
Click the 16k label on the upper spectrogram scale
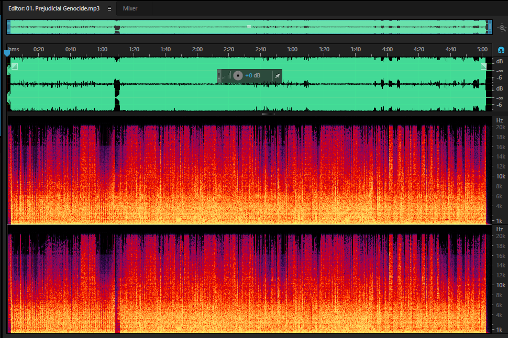click(501, 147)
